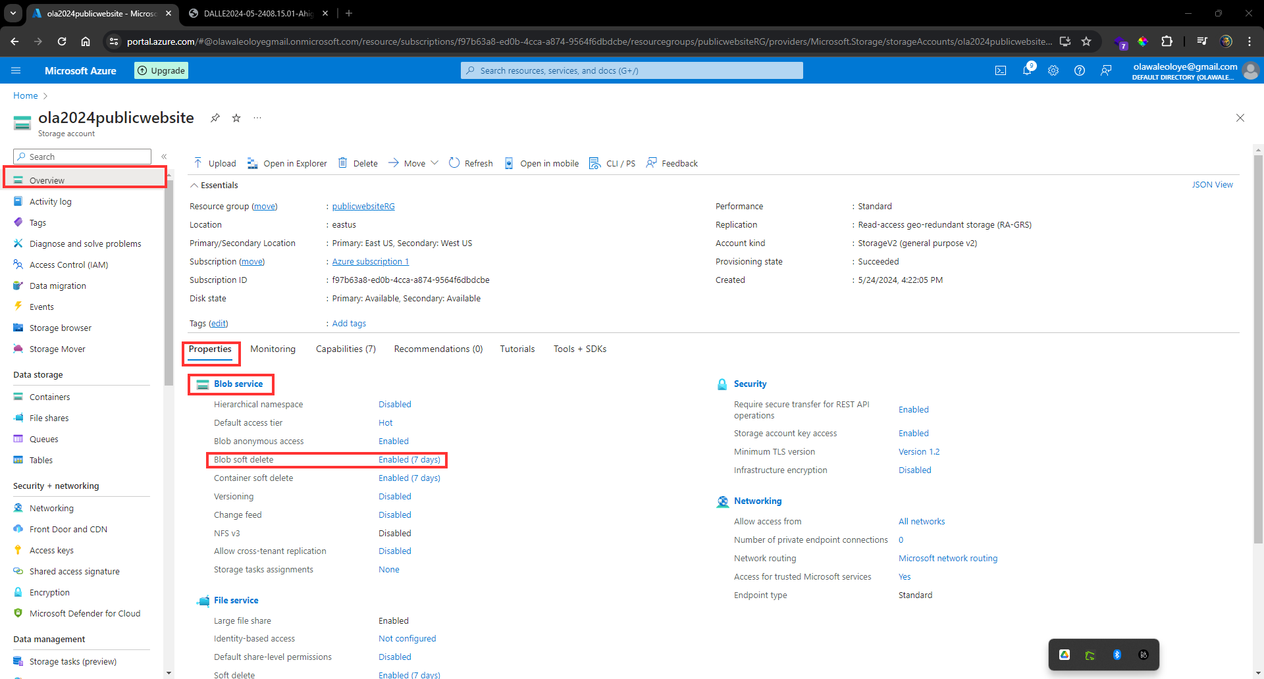The width and height of the screenshot is (1264, 679).
Task: Click the Help question mark icon
Action: 1080,70
